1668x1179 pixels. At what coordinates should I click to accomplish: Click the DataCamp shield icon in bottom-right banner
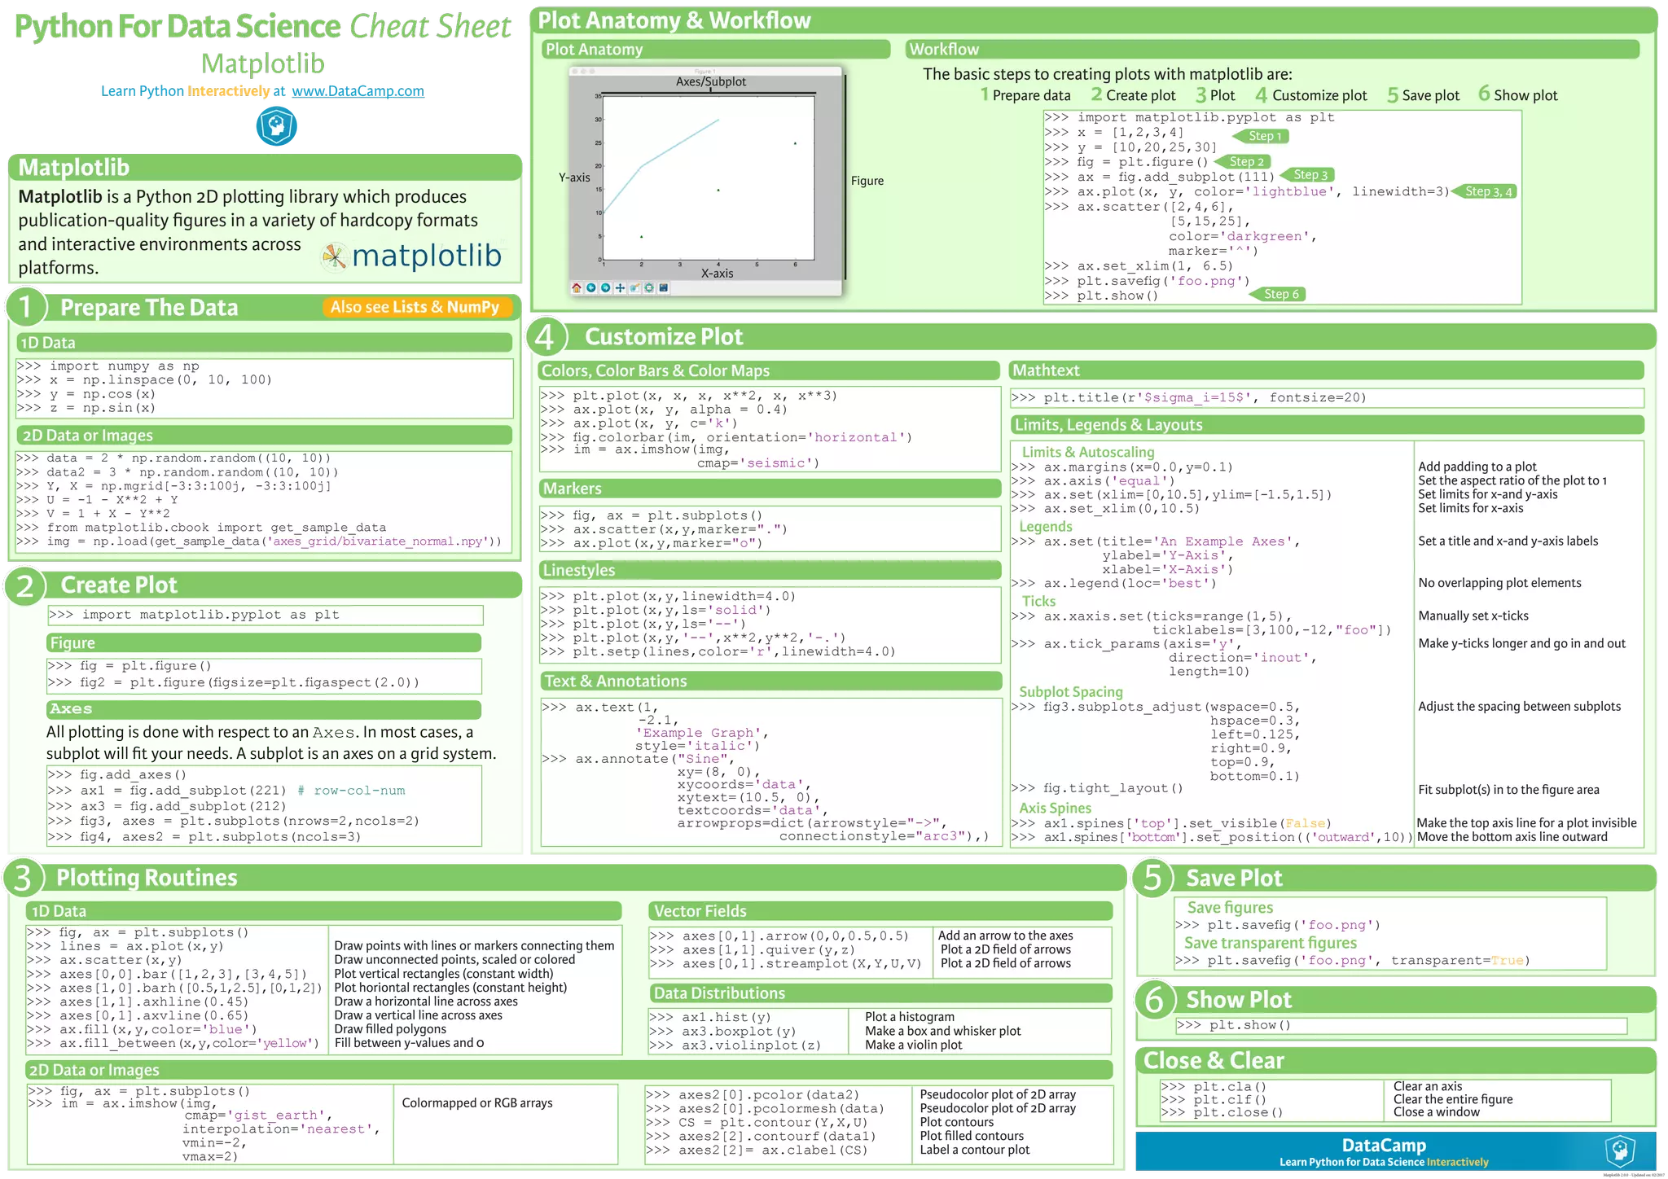pos(1621,1151)
